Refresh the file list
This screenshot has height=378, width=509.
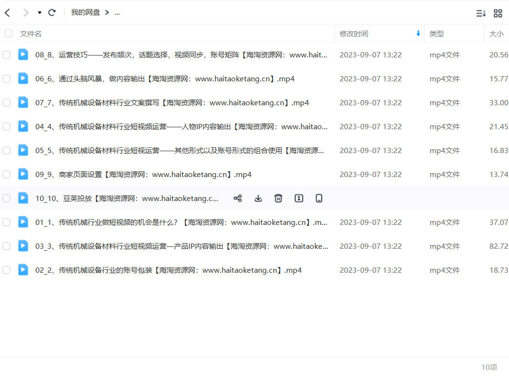[52, 12]
